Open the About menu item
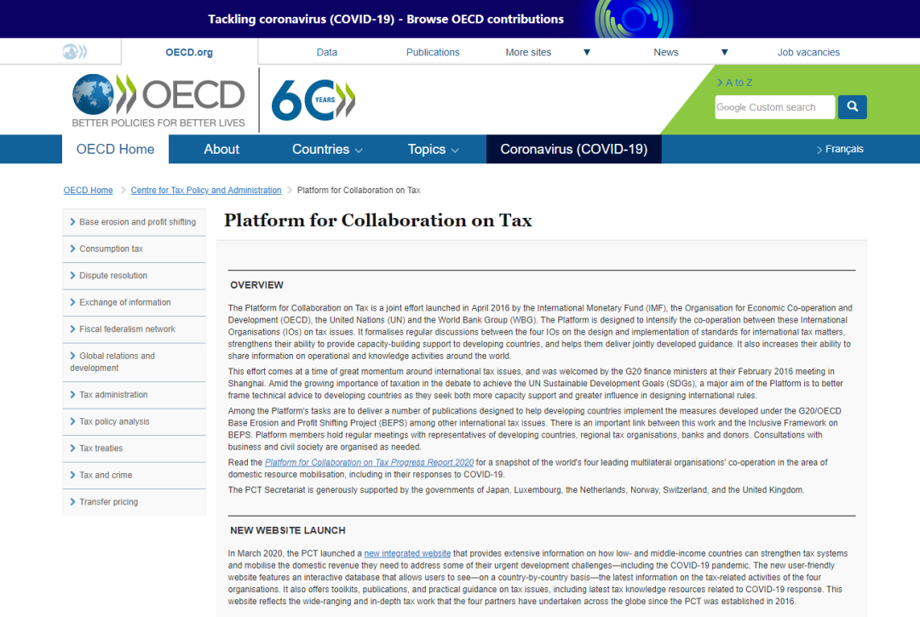 (221, 150)
